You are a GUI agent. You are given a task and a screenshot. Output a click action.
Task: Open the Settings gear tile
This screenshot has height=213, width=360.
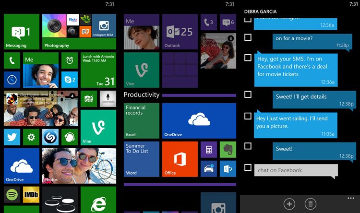[x=31, y=137]
